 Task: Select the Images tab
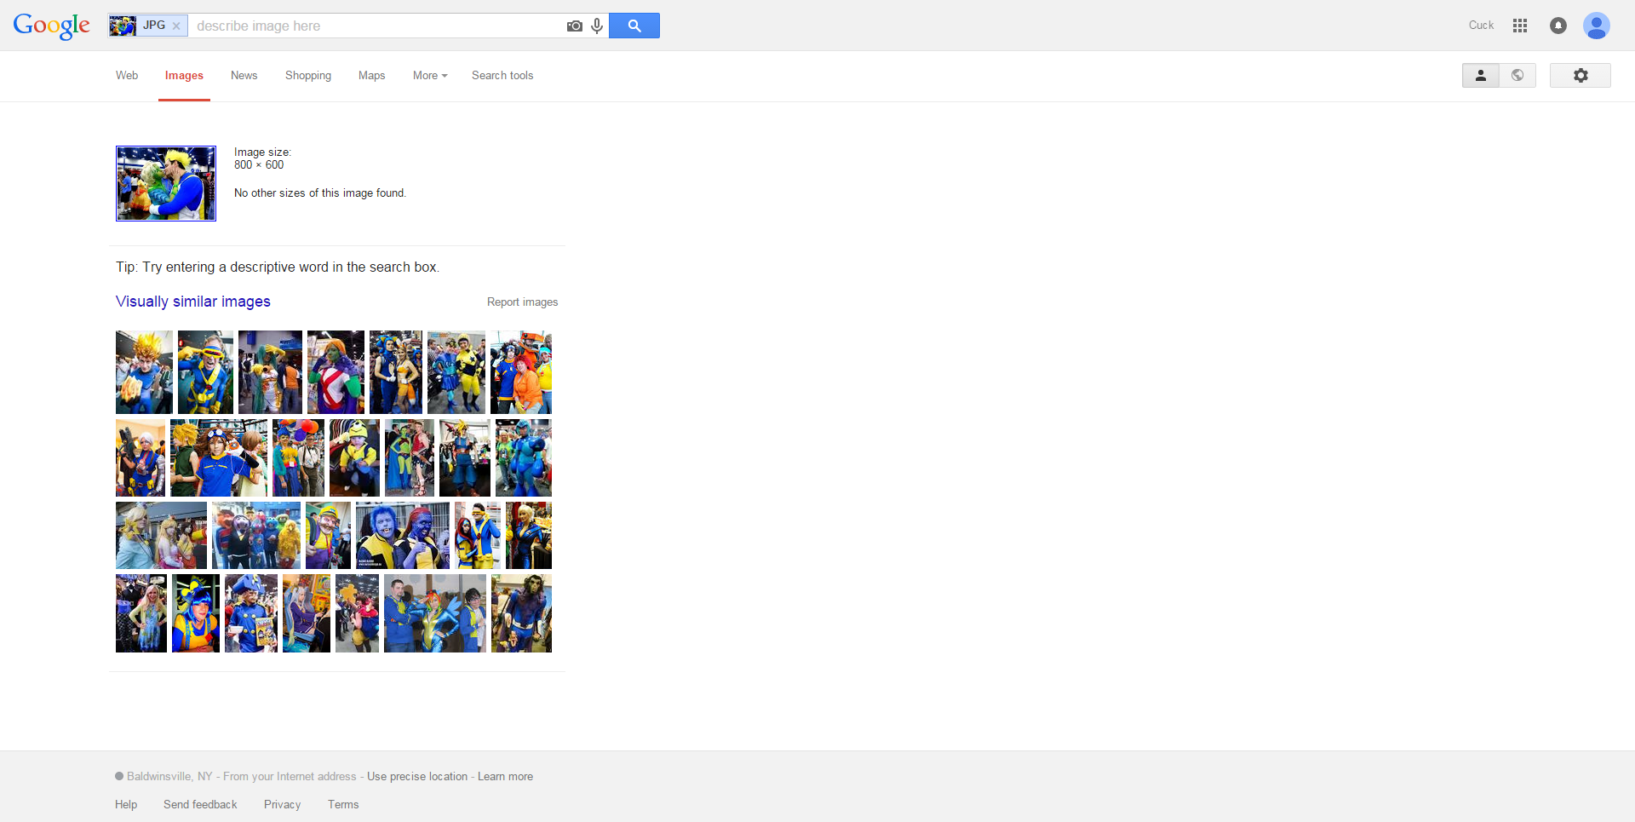(184, 76)
